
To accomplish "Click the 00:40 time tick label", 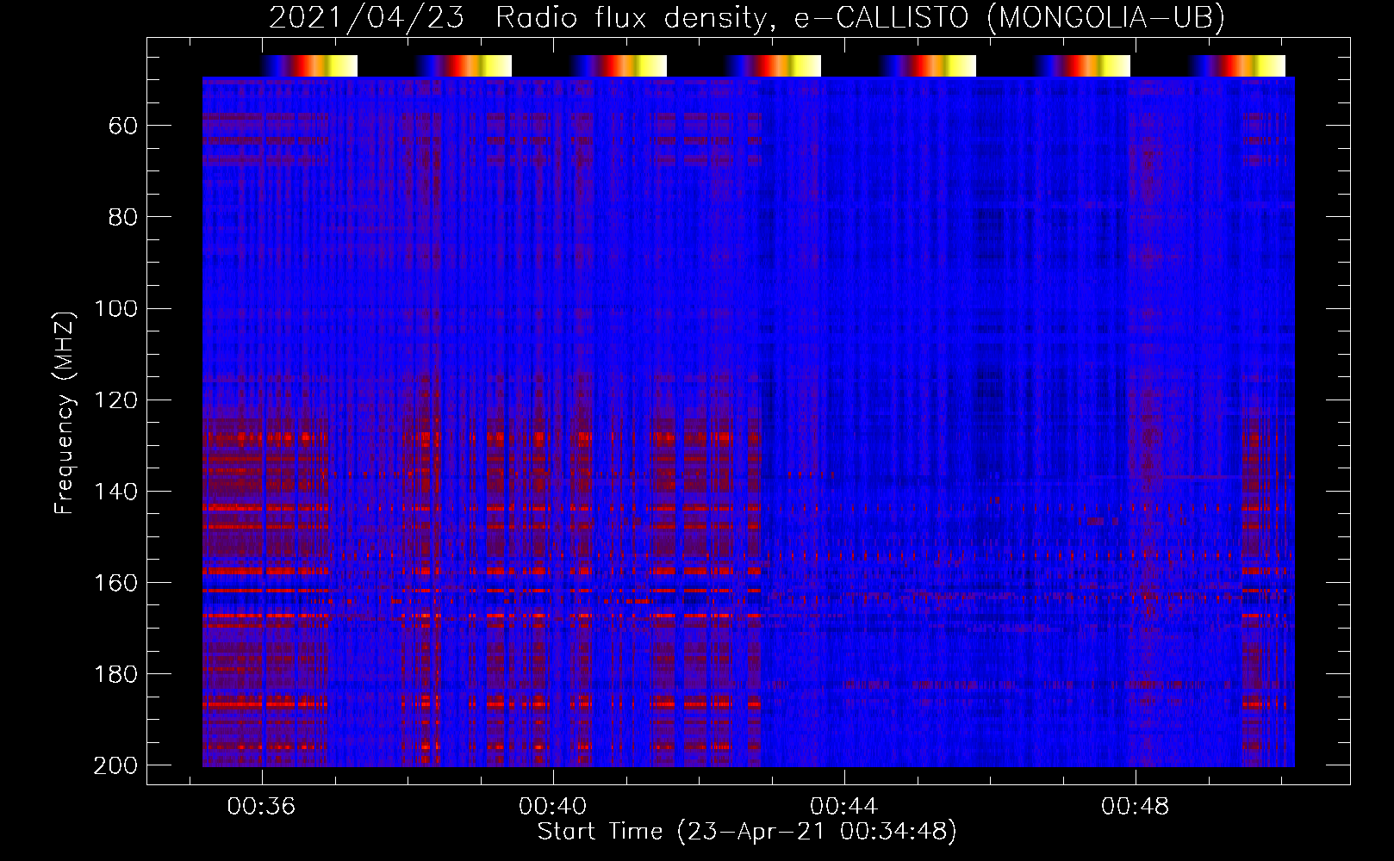I will click(552, 806).
